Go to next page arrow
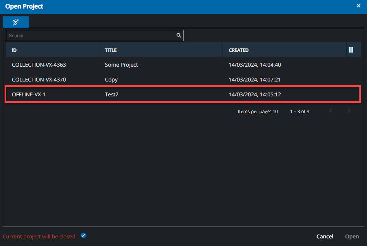The height and width of the screenshot is (246, 367). (349, 111)
